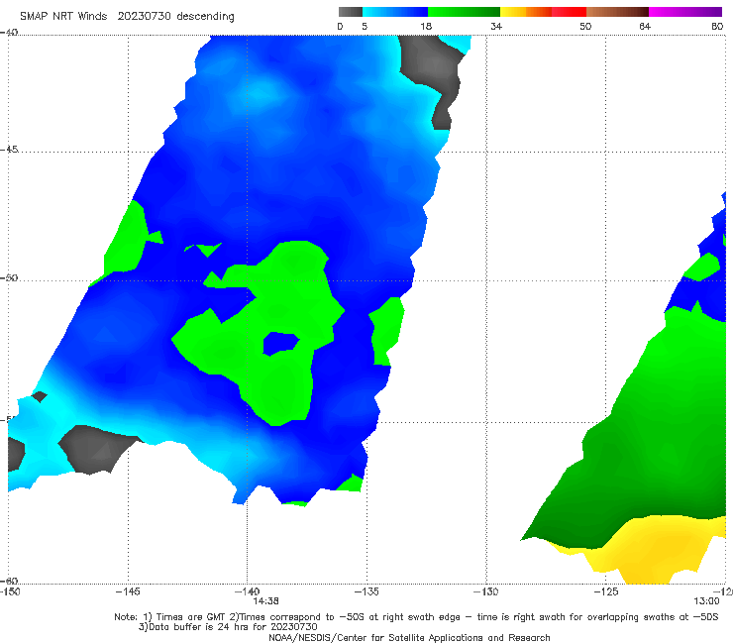The height and width of the screenshot is (644, 733).
Task: Click the color bar label '5'
Action: click(x=365, y=27)
